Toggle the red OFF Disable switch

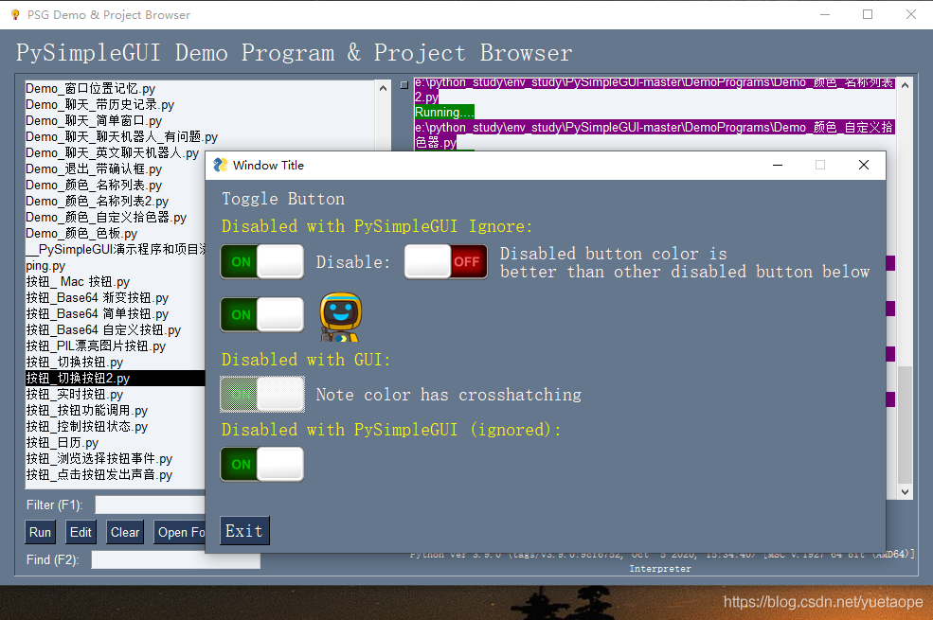pyautogui.click(x=446, y=261)
